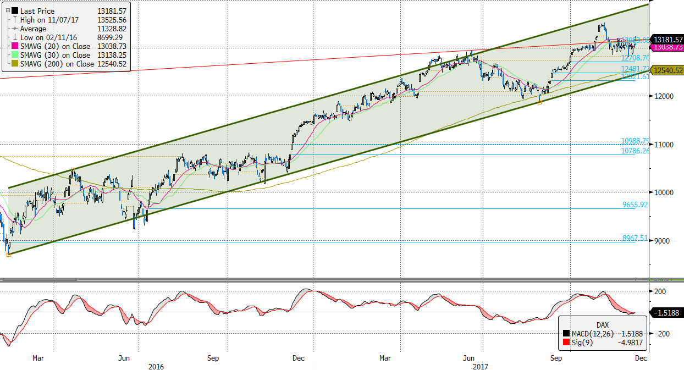Click the black 13181.57 tag on price axis

pyautogui.click(x=668, y=40)
